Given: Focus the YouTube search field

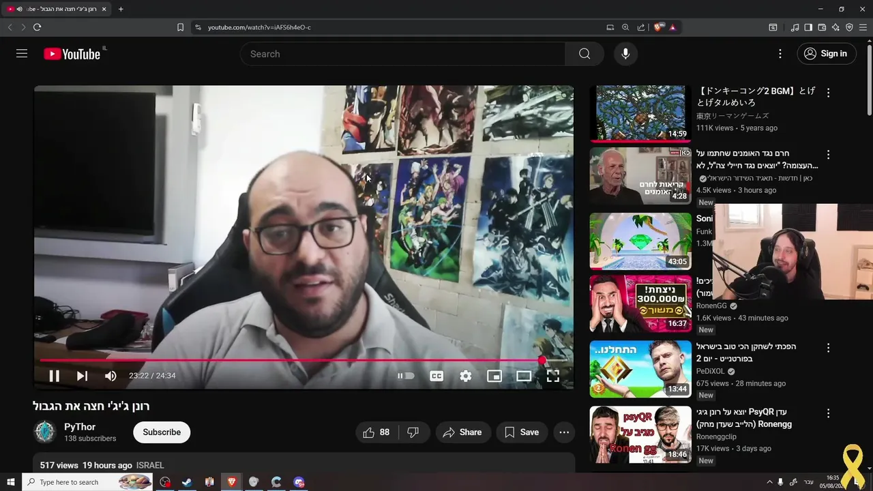Looking at the screenshot, I should (402, 54).
